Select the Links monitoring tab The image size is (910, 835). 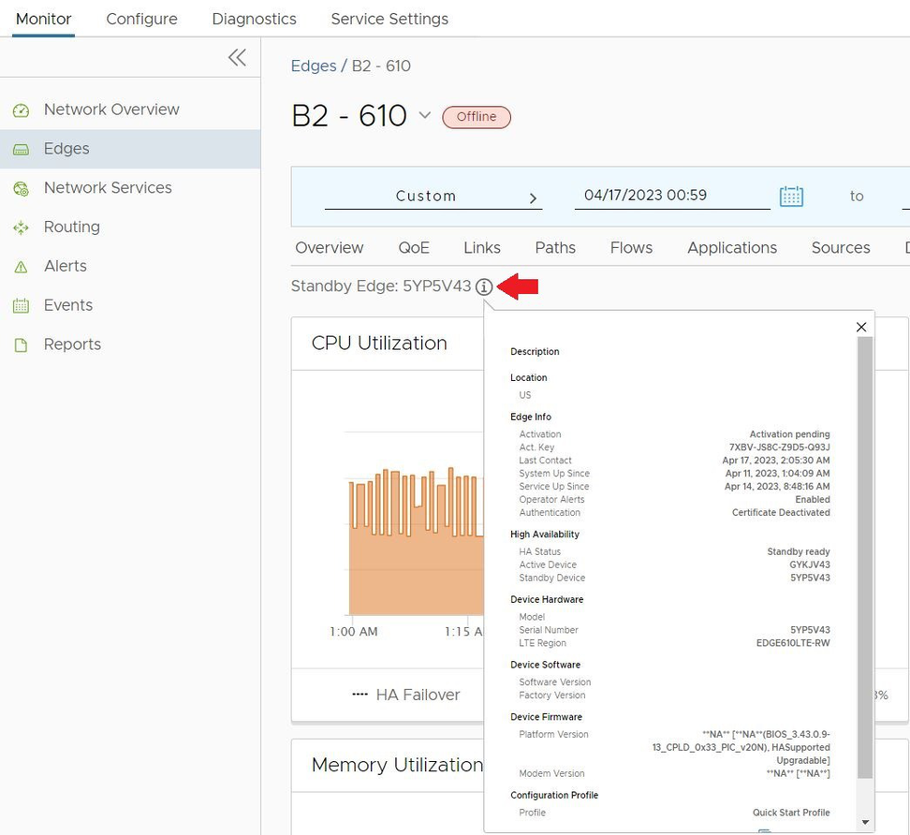point(481,248)
